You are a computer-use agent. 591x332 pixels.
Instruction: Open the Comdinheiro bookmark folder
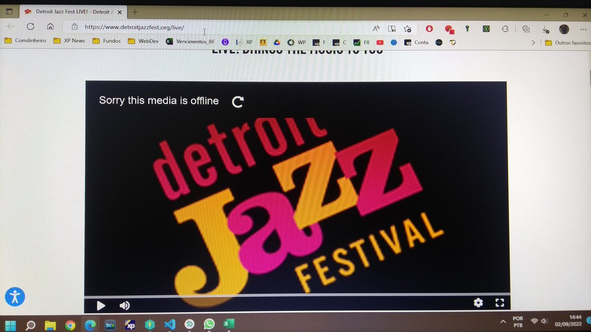tap(25, 41)
